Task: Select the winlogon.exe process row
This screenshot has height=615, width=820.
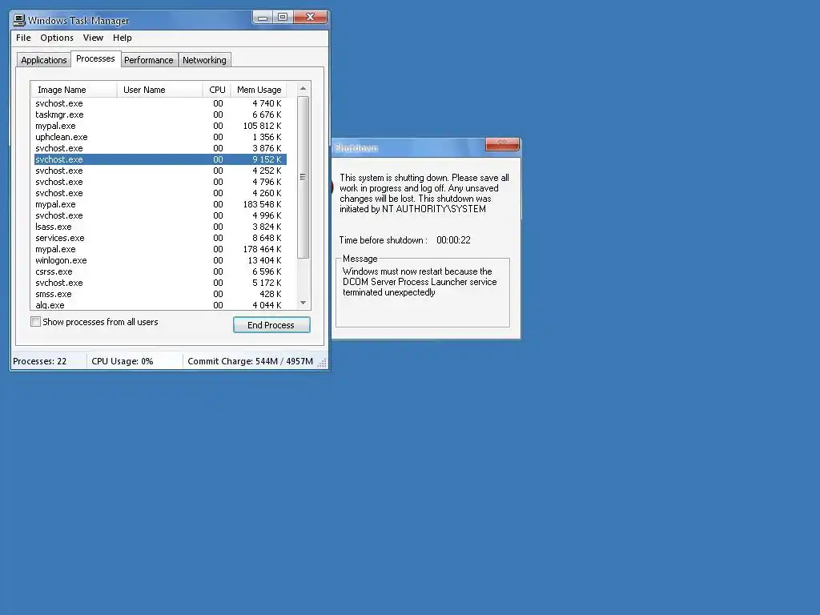Action: pos(160,260)
